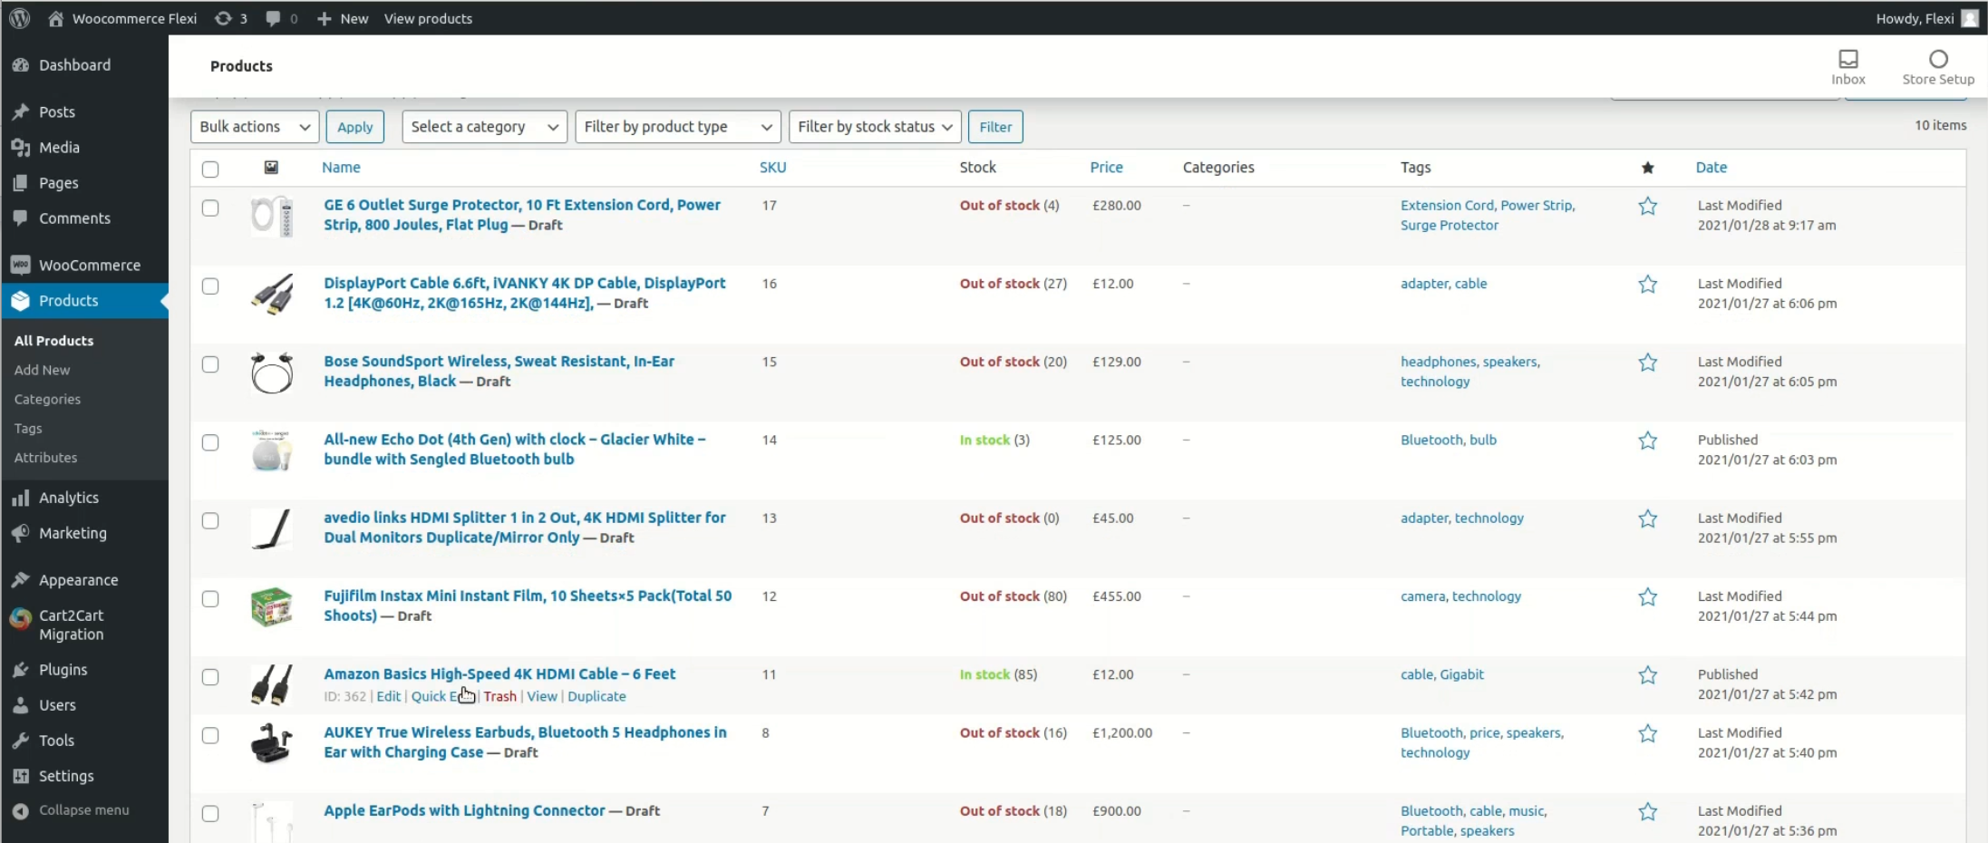This screenshot has width=1988, height=843.
Task: Click the Appearance brush icon
Action: point(21,580)
